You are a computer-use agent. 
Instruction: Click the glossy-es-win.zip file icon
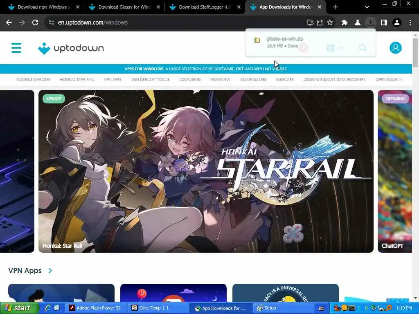point(257,40)
